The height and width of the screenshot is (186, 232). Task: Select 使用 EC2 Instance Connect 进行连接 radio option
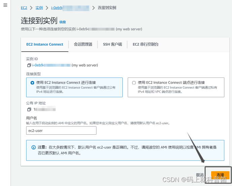tap(32, 83)
